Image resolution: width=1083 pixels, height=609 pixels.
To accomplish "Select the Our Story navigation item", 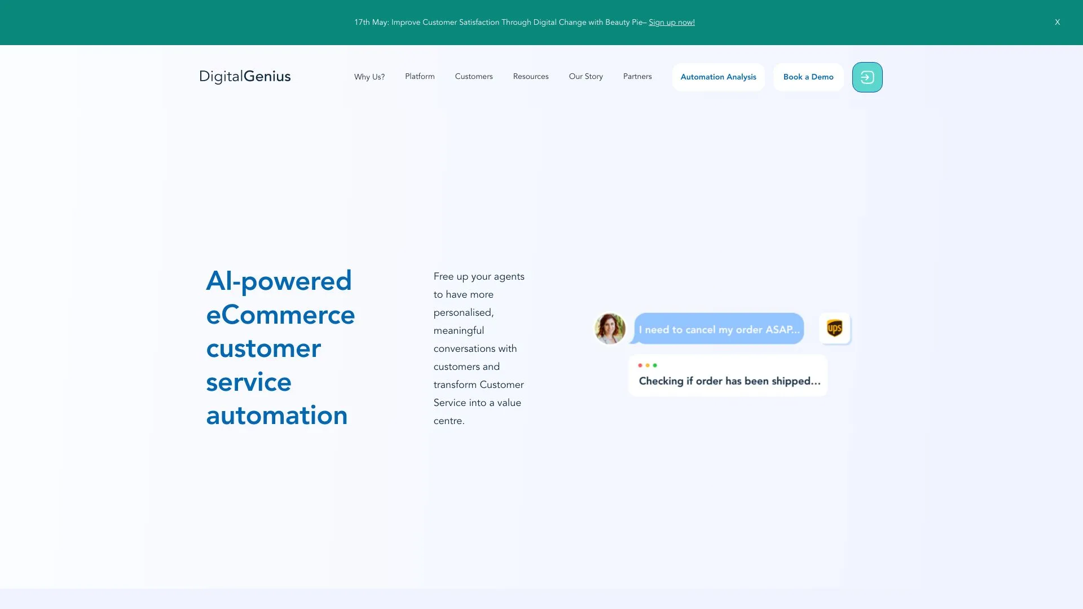I will (x=585, y=77).
